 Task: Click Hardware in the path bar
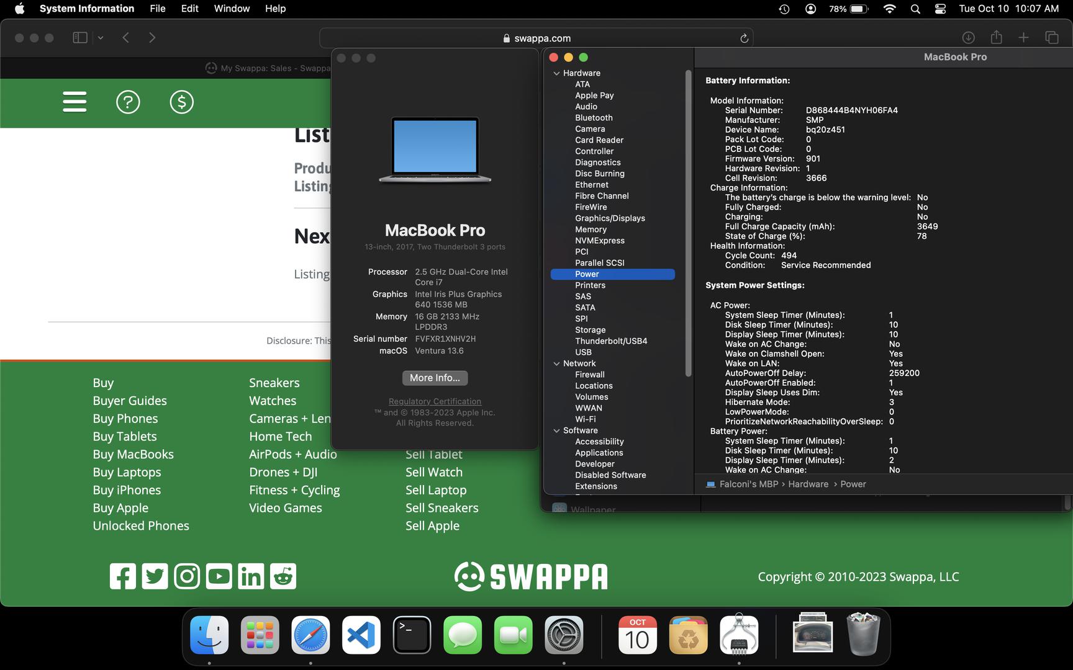tap(808, 484)
